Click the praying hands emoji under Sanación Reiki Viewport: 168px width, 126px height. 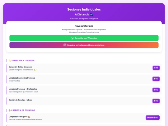[x=35, y=70]
